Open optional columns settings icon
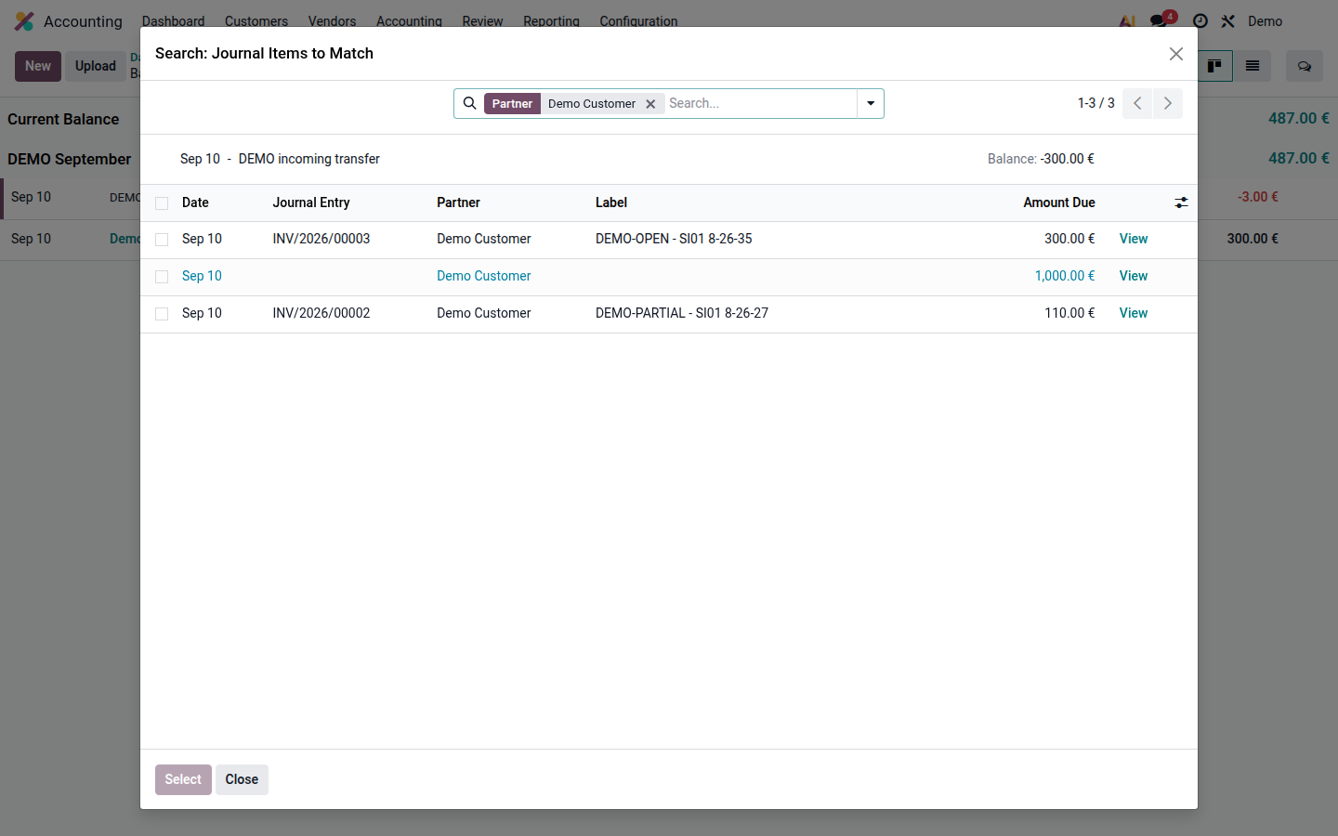This screenshot has height=836, width=1338. pos(1181,202)
